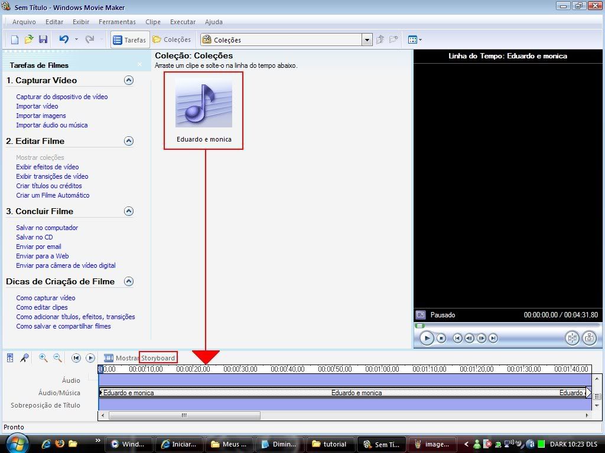The image size is (605, 453).
Task: Click the Importar áudio ou música link
Action: coord(52,125)
